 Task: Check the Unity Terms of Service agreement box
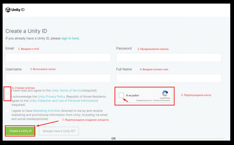coord(8,90)
